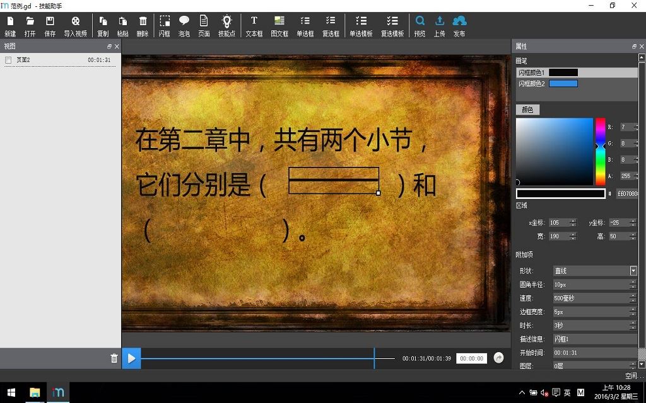Insert a 技能点 skill point
The width and height of the screenshot is (646, 403).
coord(226,26)
